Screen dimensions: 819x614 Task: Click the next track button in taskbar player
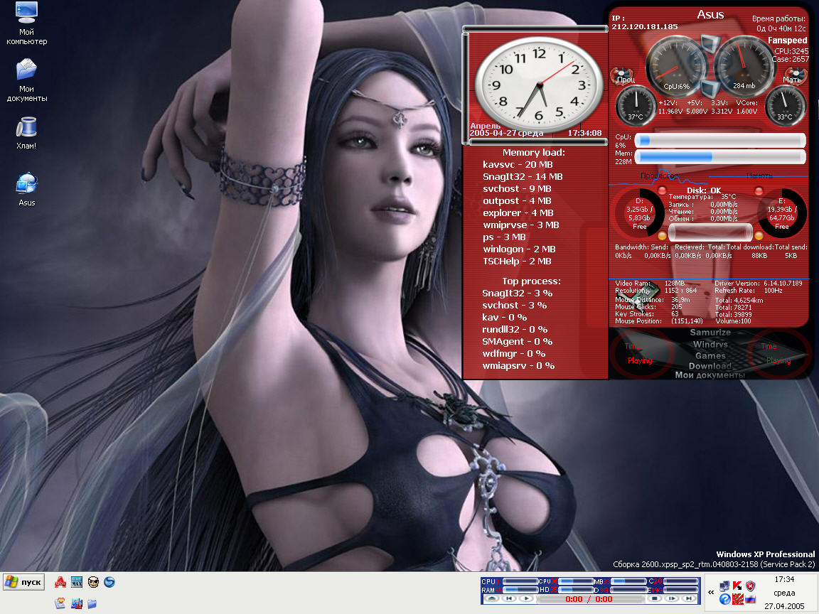690,599
